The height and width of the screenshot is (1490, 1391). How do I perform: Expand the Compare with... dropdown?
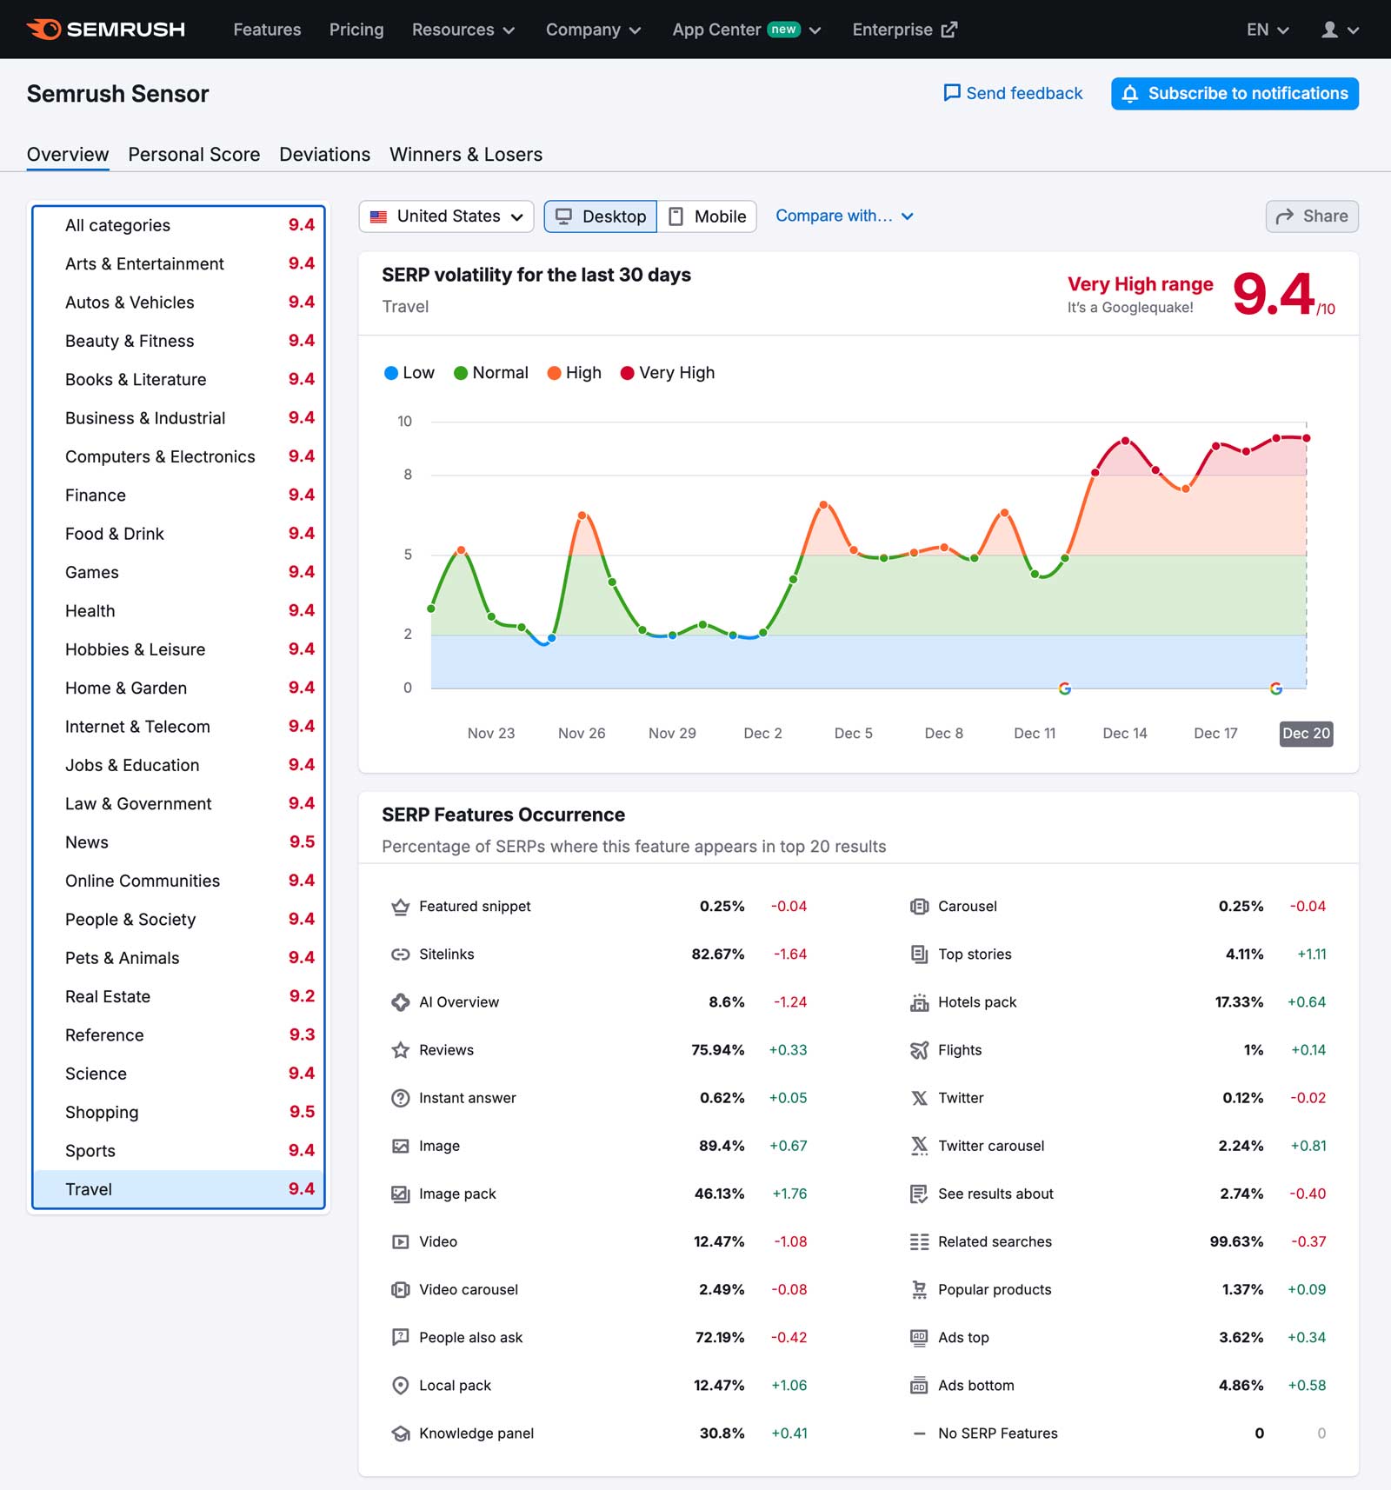tap(844, 216)
